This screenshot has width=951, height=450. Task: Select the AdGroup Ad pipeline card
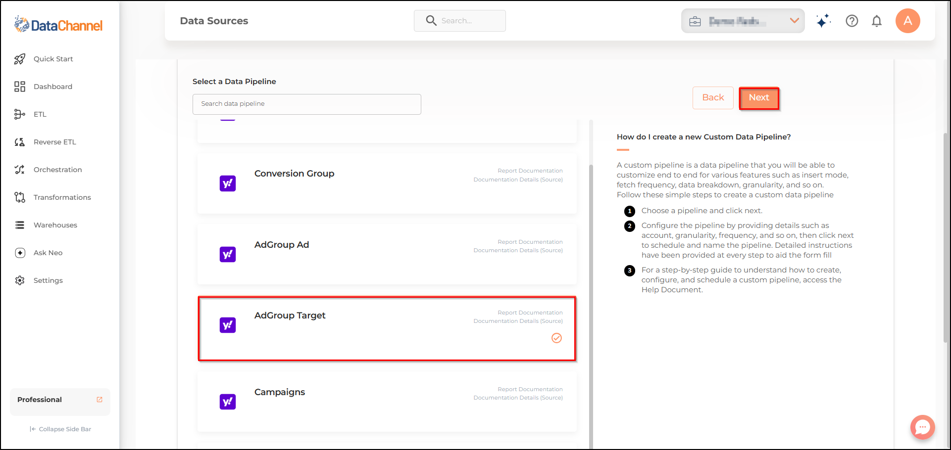[x=387, y=254]
